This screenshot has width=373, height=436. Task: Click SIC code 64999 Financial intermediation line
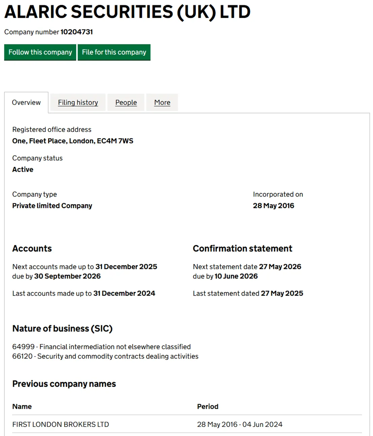(x=101, y=347)
